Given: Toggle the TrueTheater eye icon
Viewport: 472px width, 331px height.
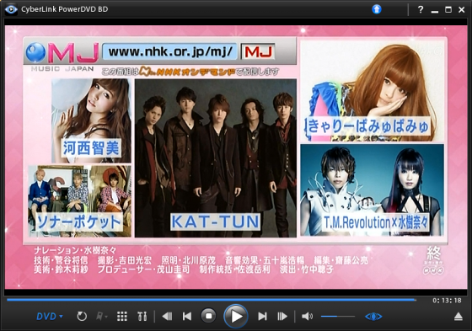Looking at the screenshot, I should click(x=373, y=317).
